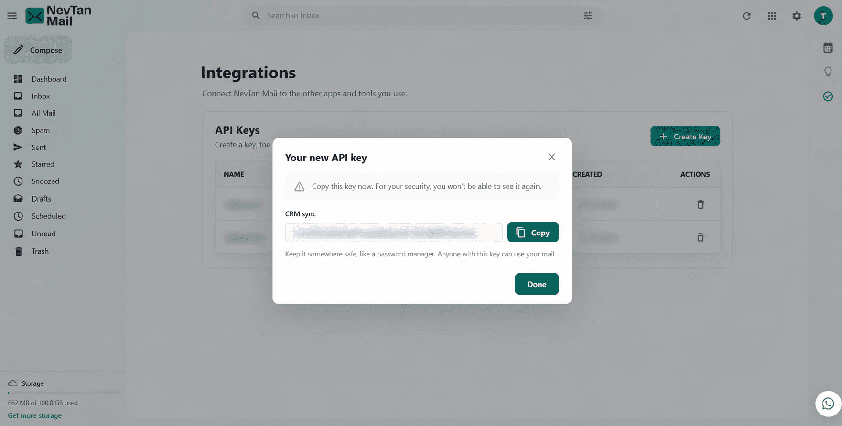Click the blurred API key field

click(394, 233)
